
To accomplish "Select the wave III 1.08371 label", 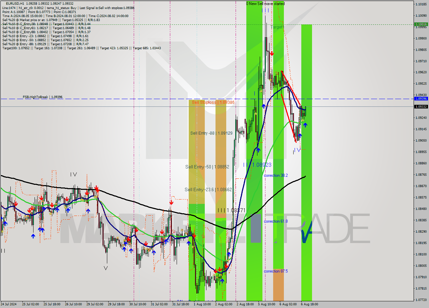I will pos(232,210).
